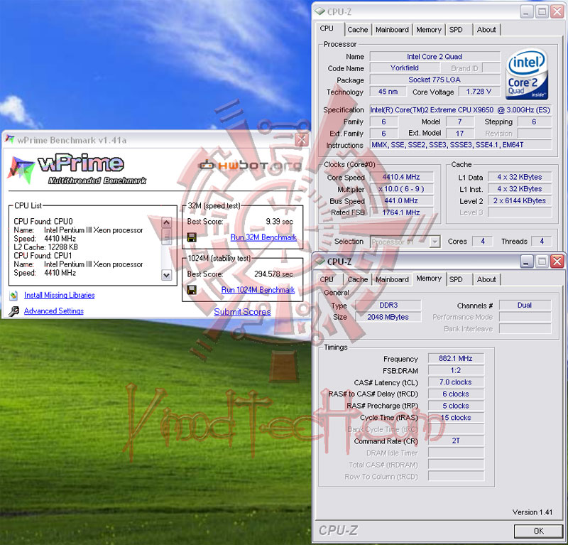Click the icon beside Install Missing Libraries

coord(13,295)
